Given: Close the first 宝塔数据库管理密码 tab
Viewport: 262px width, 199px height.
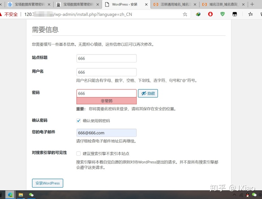Looking at the screenshot, I should 49,4.
